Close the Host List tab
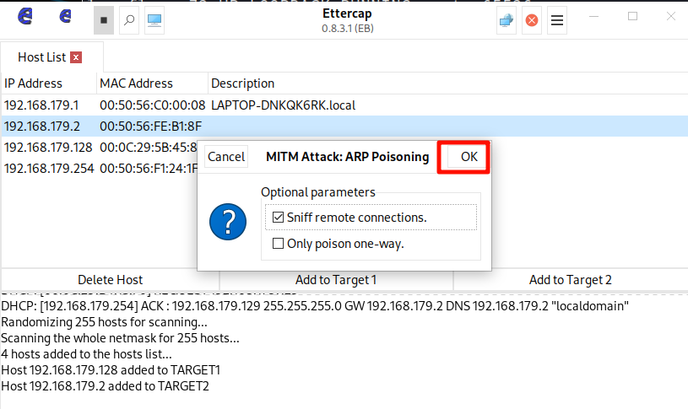Image resolution: width=688 pixels, height=409 pixels. coord(76,57)
